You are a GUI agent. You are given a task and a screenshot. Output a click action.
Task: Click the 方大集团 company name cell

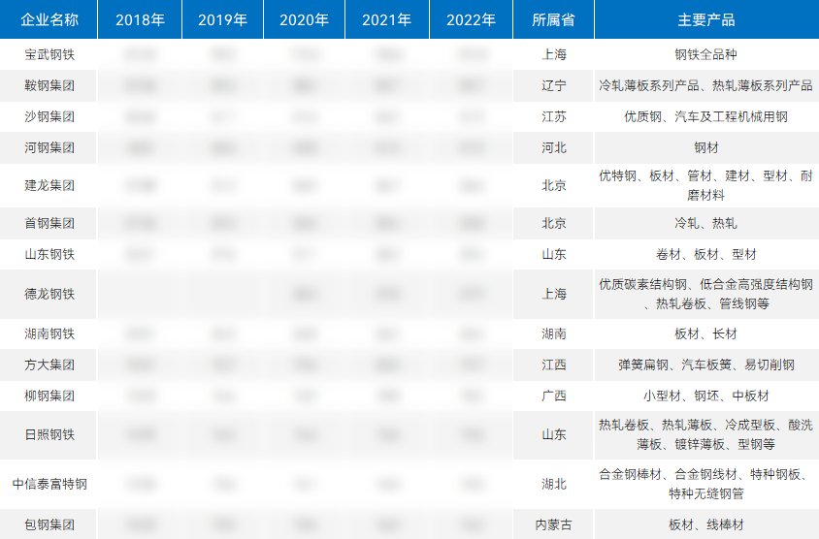(x=49, y=365)
